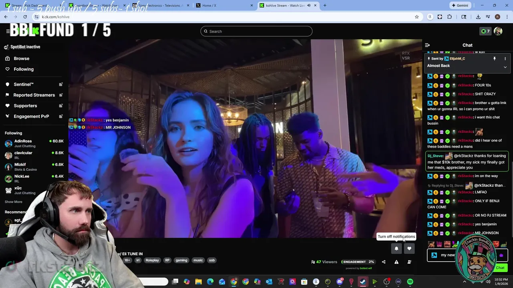Open xQc channel in Following list

click(34, 190)
